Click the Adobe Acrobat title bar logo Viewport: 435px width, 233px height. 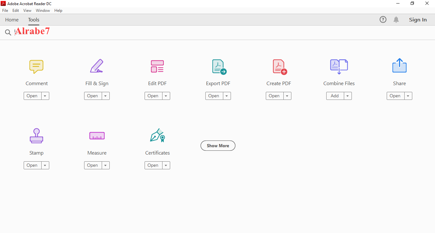[4, 4]
